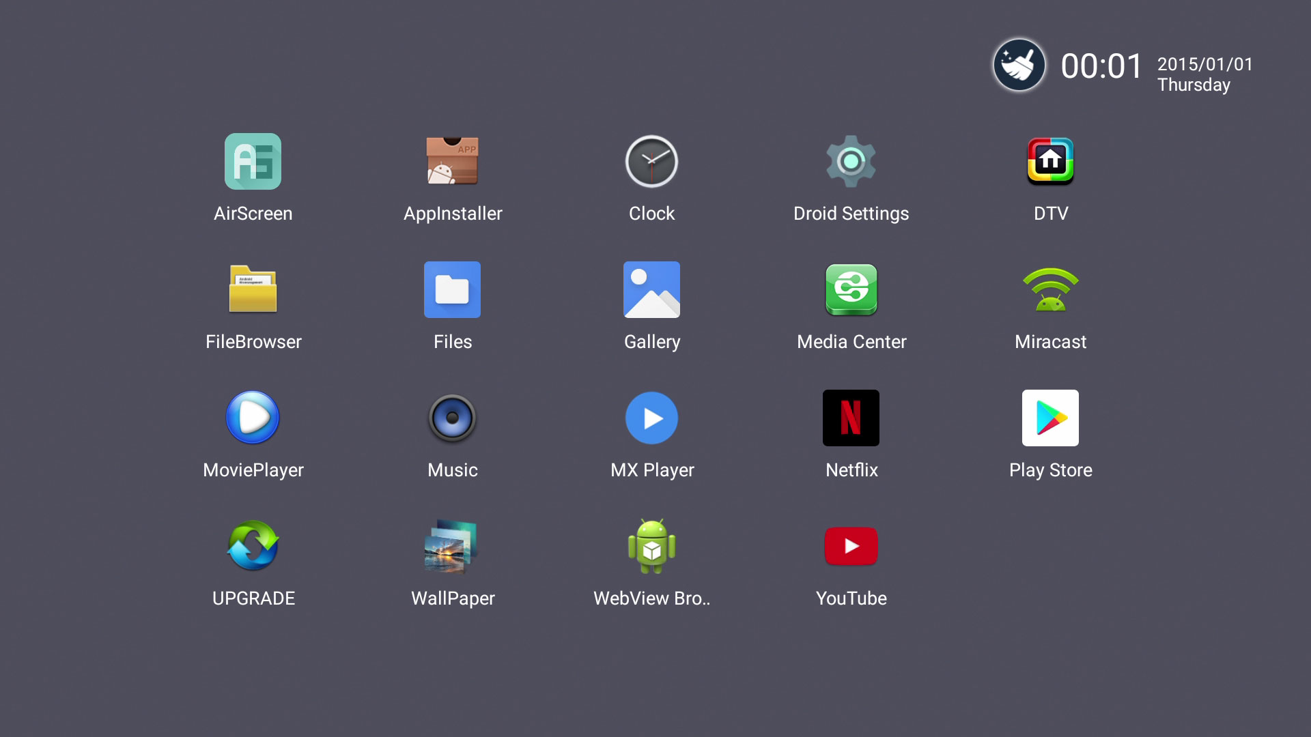The image size is (1311, 737).
Task: Open the FileBrowser yellow folder icon
Action: click(253, 289)
